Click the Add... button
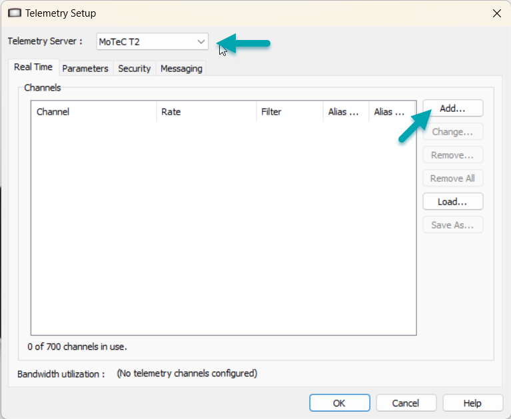511x419 pixels. coord(452,108)
